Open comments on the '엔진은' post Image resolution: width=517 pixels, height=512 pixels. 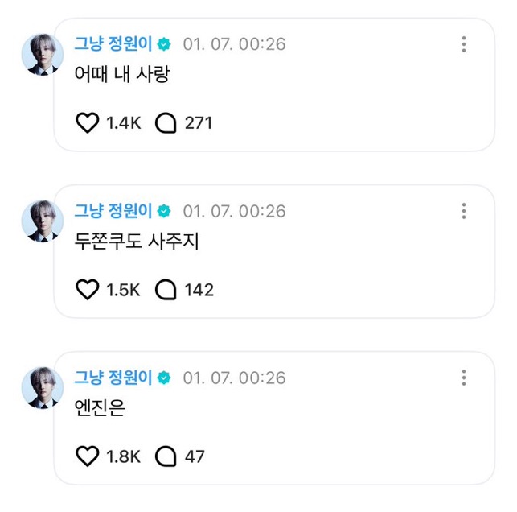[165, 456]
